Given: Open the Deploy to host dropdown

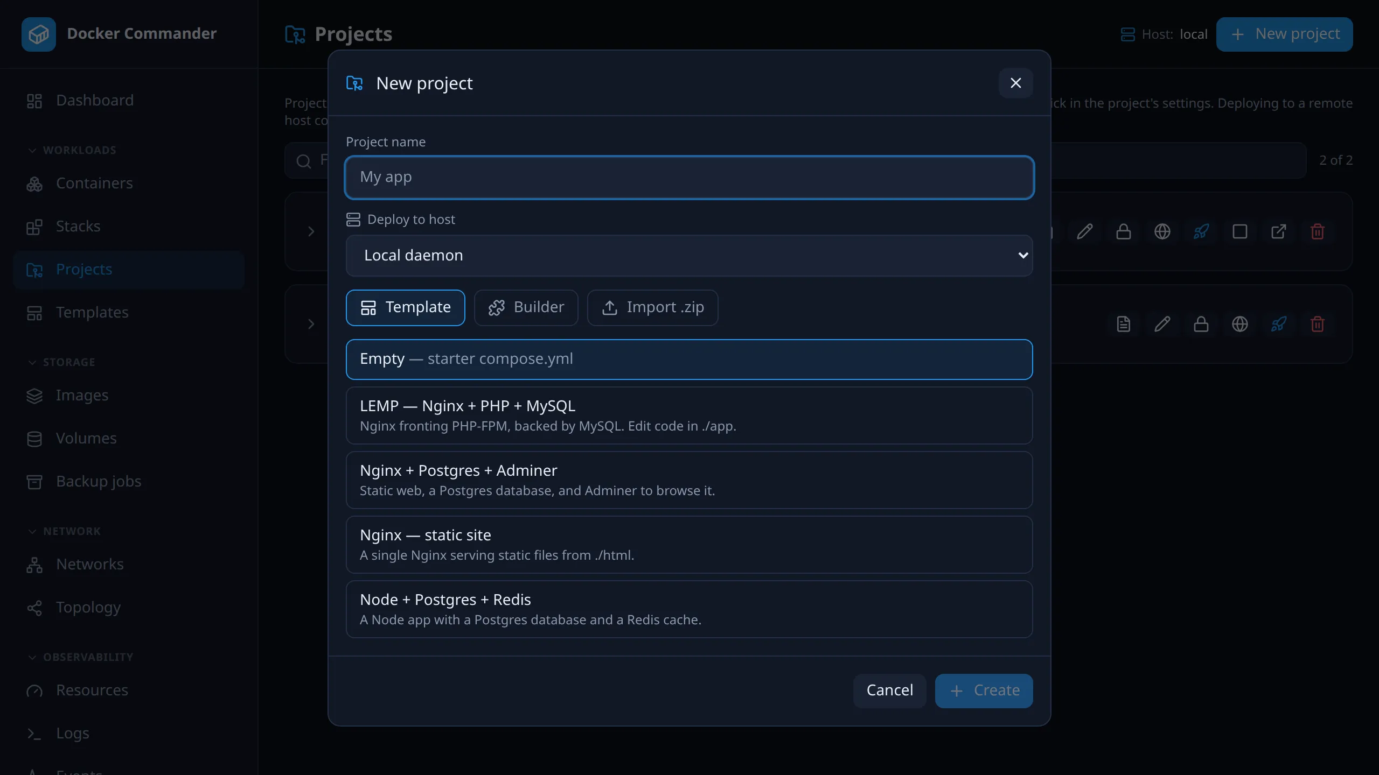Looking at the screenshot, I should pyautogui.click(x=689, y=256).
